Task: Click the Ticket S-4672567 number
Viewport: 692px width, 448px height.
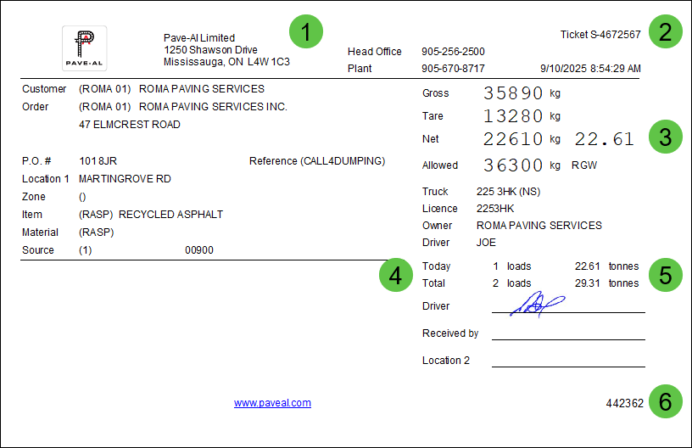Action: click(x=600, y=35)
